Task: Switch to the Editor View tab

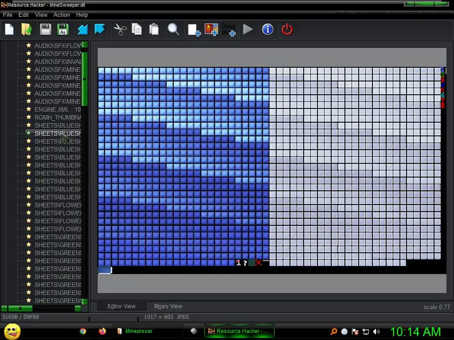Action: pyautogui.click(x=121, y=306)
